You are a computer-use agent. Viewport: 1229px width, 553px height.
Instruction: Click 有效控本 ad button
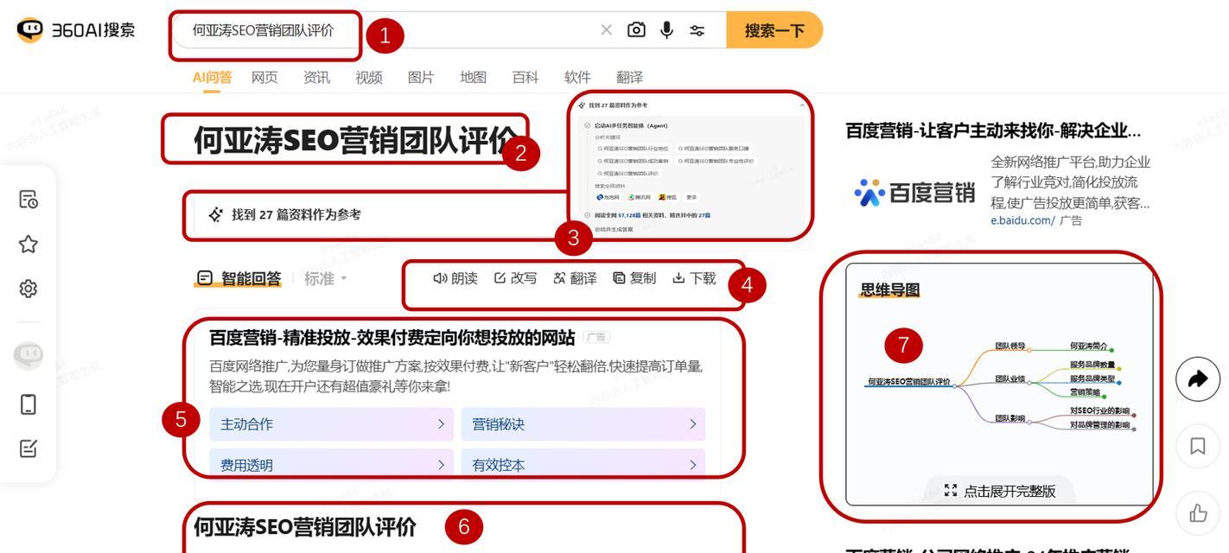pyautogui.click(x=583, y=463)
